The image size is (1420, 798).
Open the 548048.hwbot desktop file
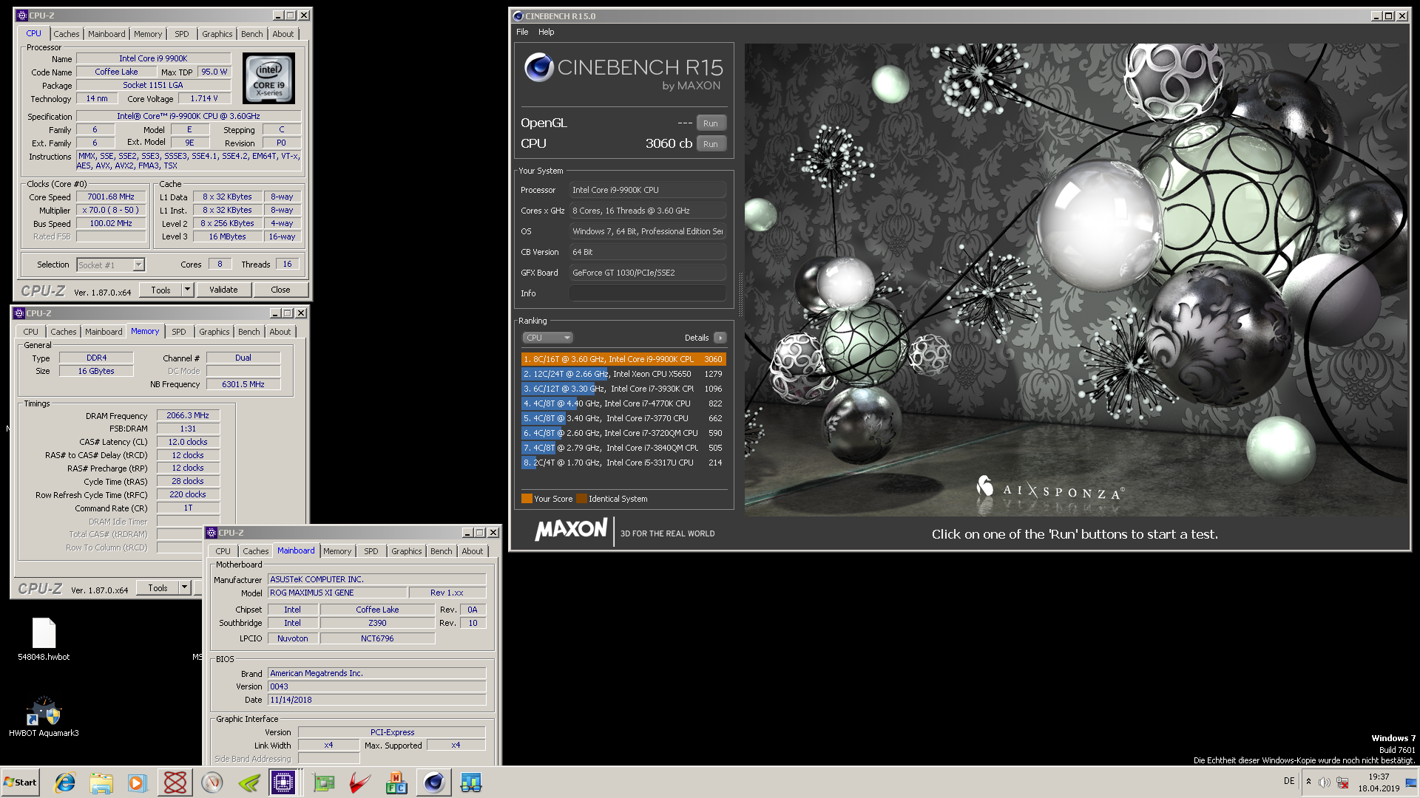coord(44,639)
